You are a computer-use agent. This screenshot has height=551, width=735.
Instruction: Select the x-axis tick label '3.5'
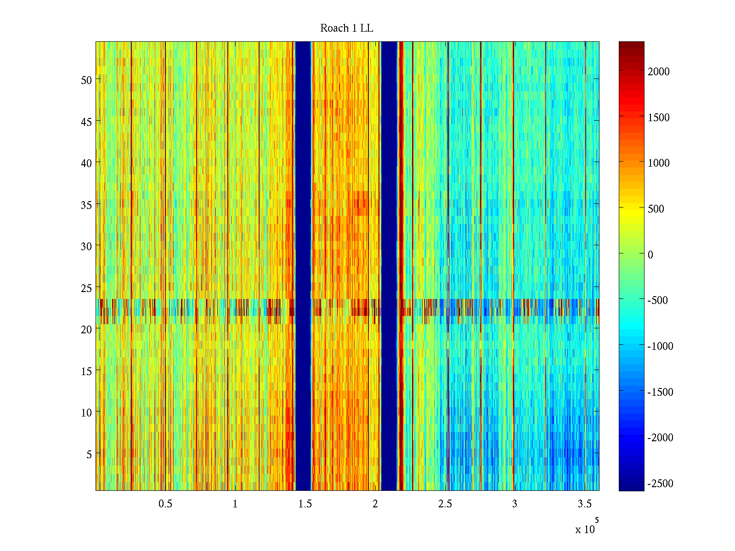[584, 504]
